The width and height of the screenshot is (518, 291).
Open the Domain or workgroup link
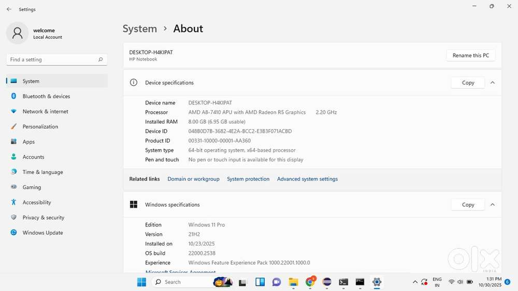coord(193,179)
